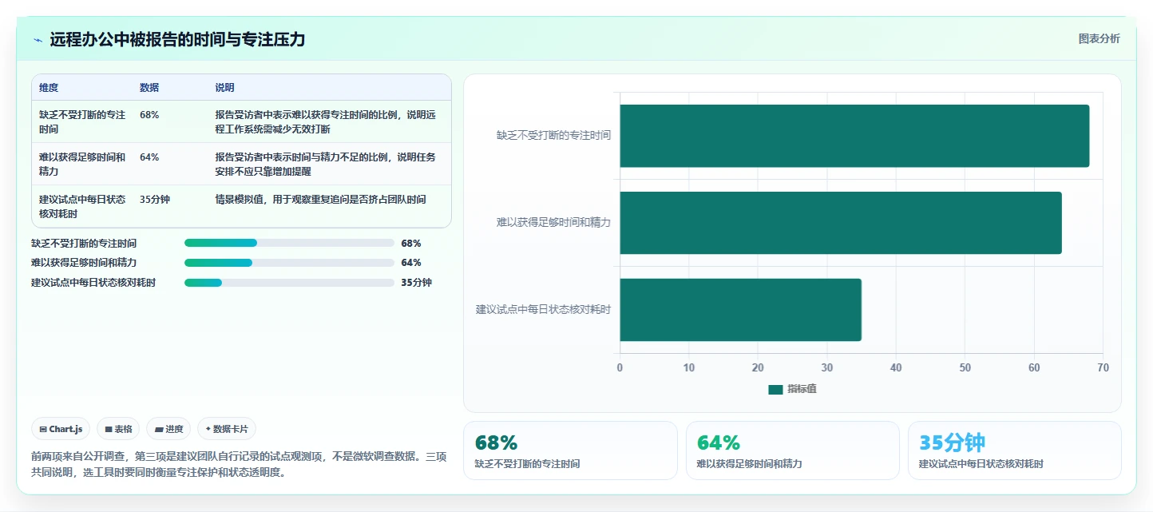Select the 表格 tag chip
Screen dimensions: 1153x512
[x=118, y=429]
